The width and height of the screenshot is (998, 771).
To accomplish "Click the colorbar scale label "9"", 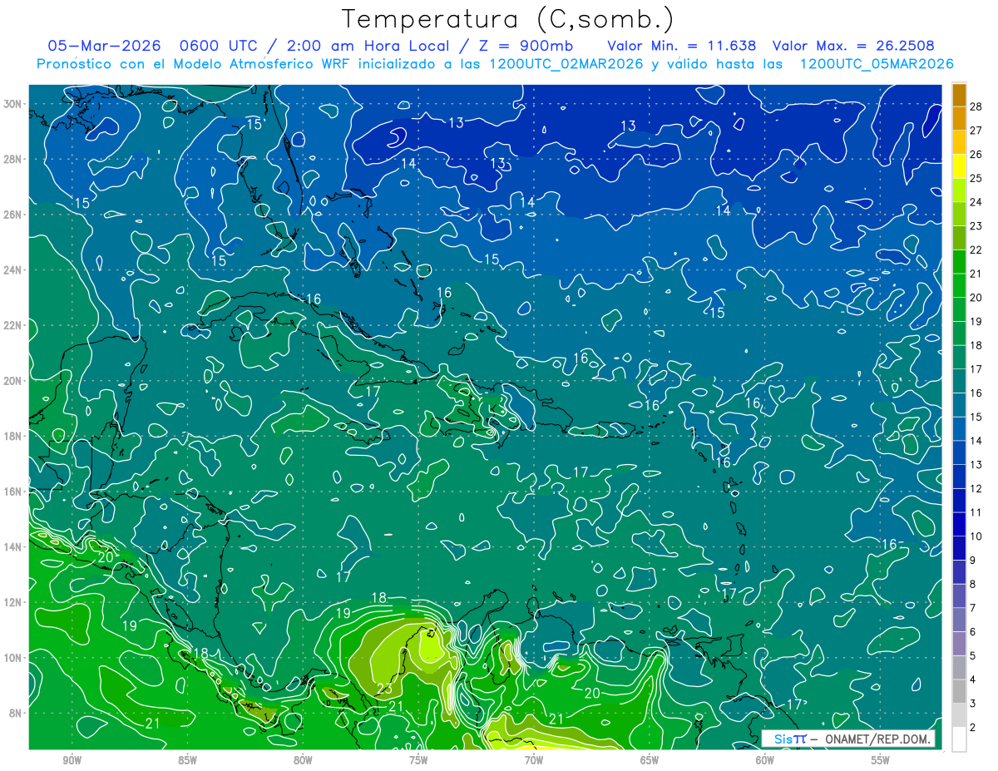I will pos(973,561).
